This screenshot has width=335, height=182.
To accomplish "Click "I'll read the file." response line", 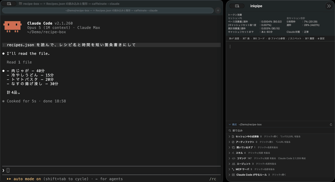I will [28, 54].
